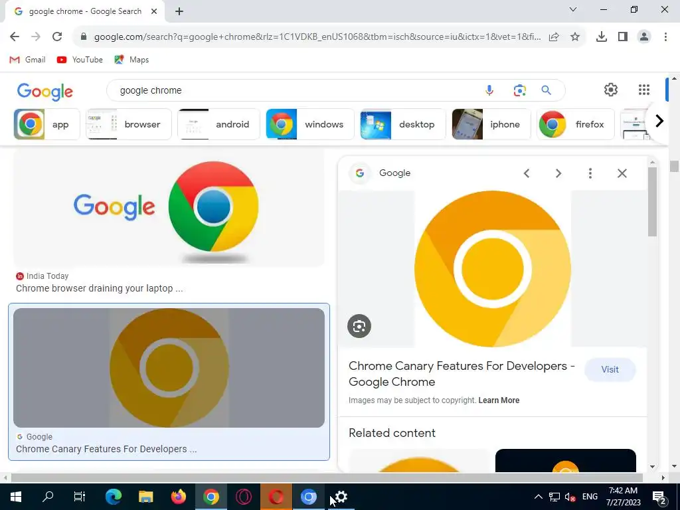The image size is (680, 510).
Task: Open the dark related content thumbnail
Action: [566, 461]
